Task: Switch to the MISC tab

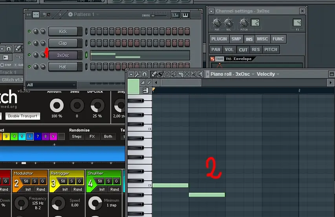Action: pyautogui.click(x=262, y=39)
